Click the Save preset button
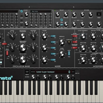Screen dimensions: 103x103 pos(73,72)
